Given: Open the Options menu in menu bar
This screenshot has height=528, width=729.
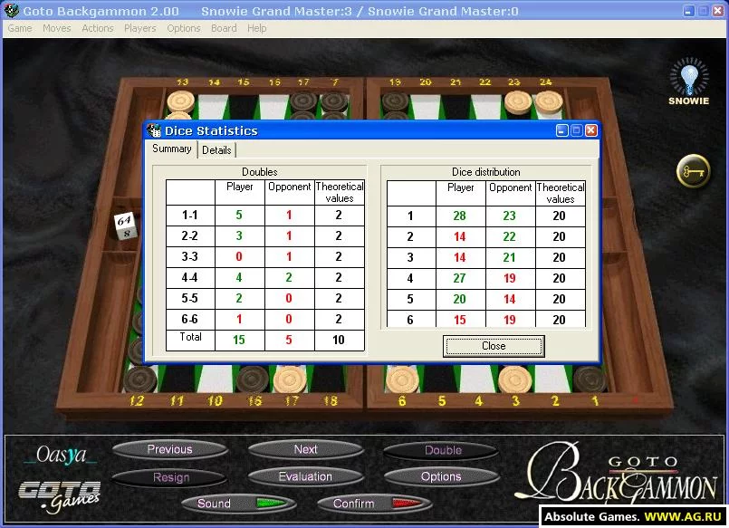Looking at the screenshot, I should click(x=184, y=28).
